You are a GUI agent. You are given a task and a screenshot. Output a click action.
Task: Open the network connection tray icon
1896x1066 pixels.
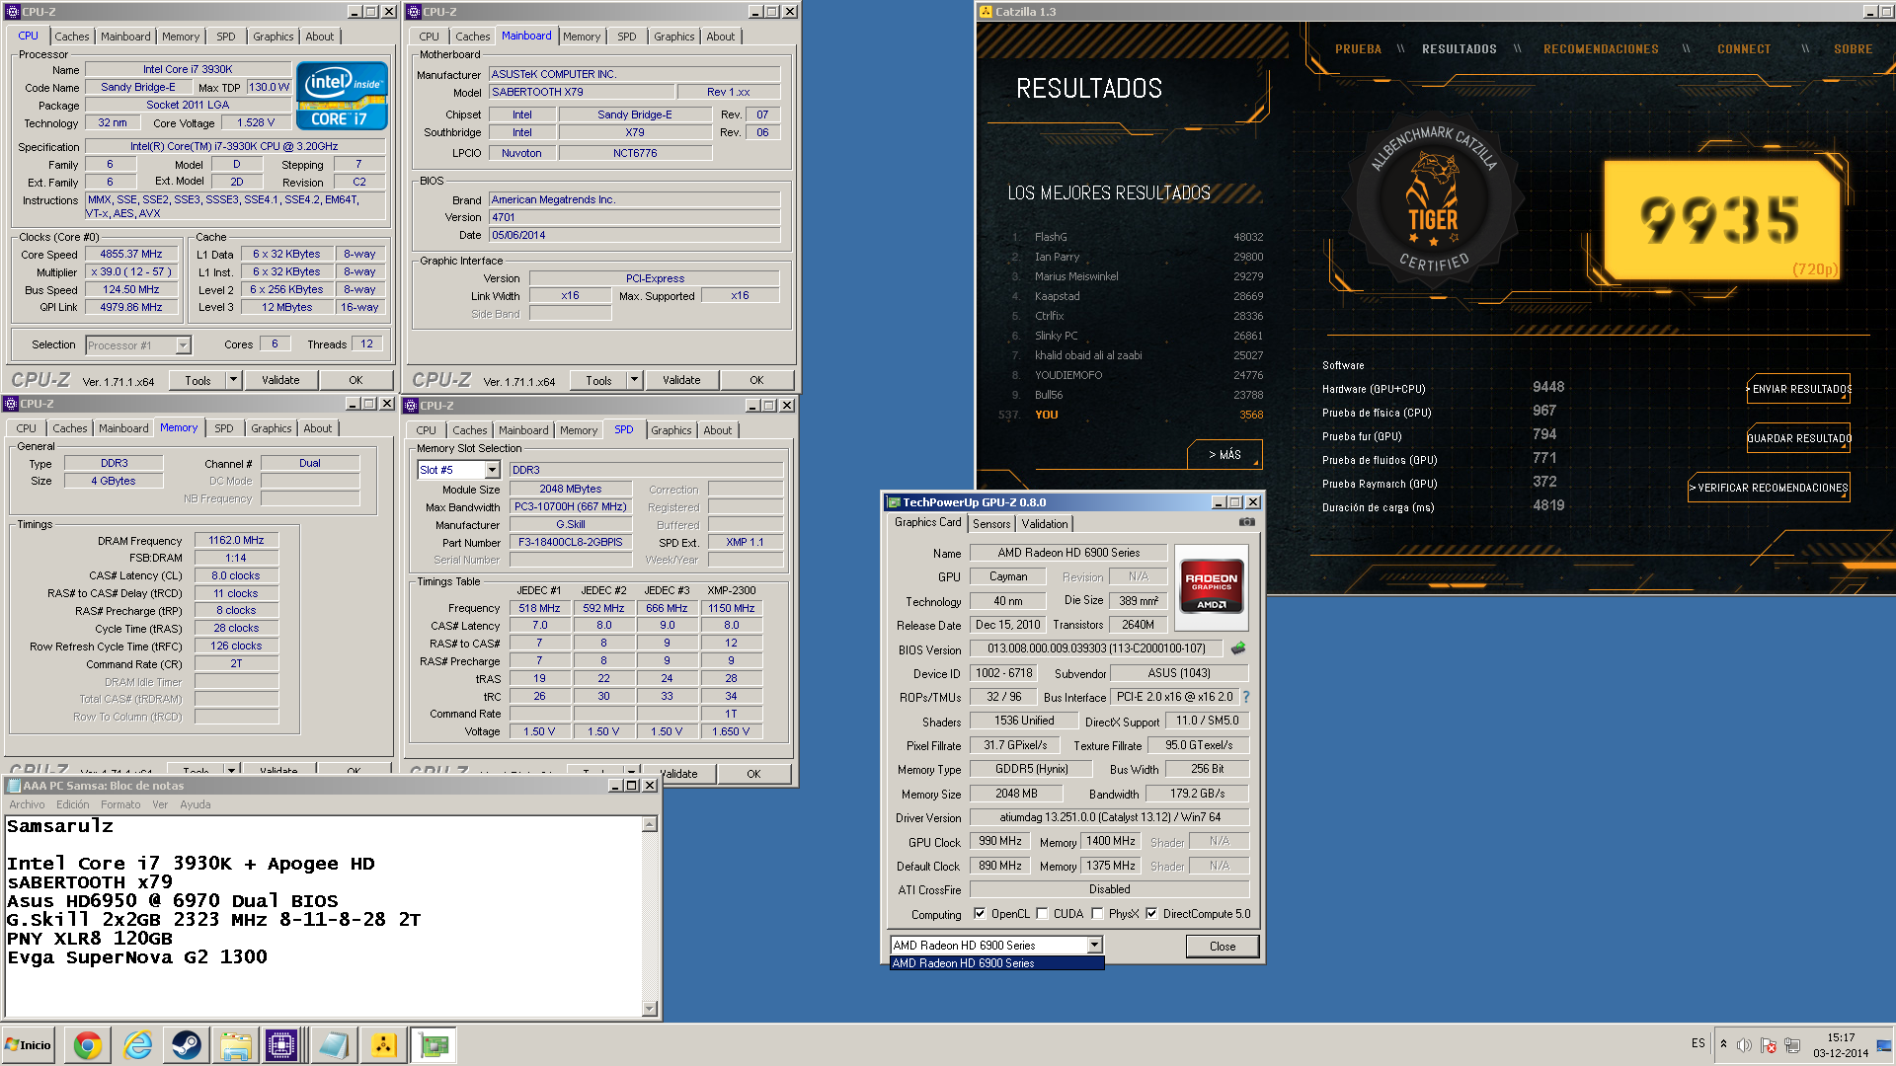1792,1045
